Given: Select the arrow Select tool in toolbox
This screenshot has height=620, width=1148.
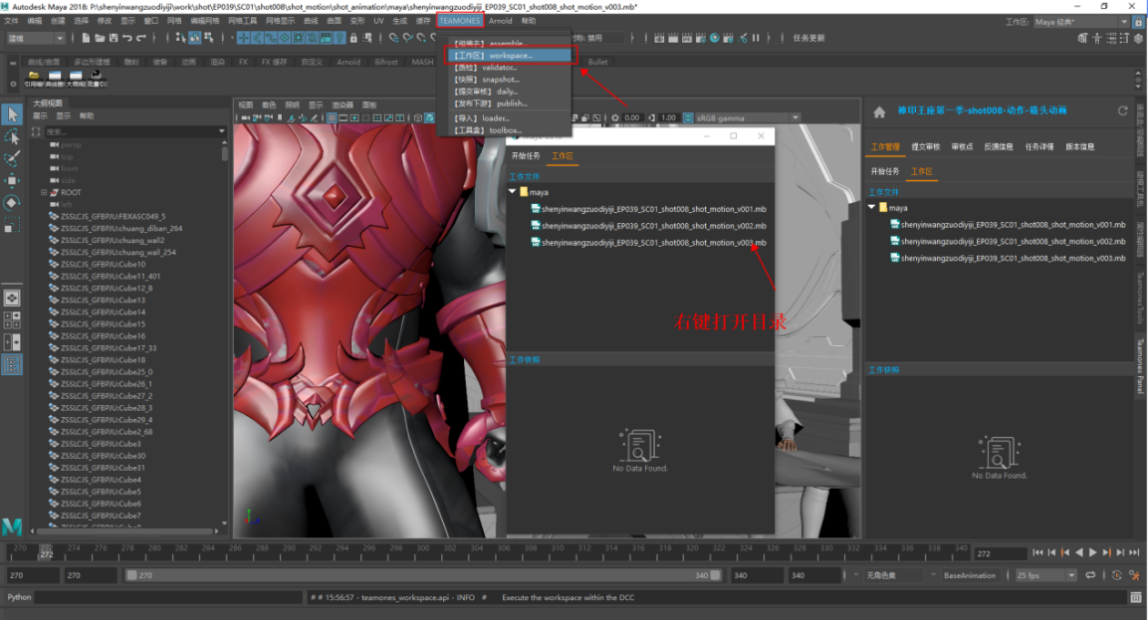Looking at the screenshot, I should tap(12, 114).
